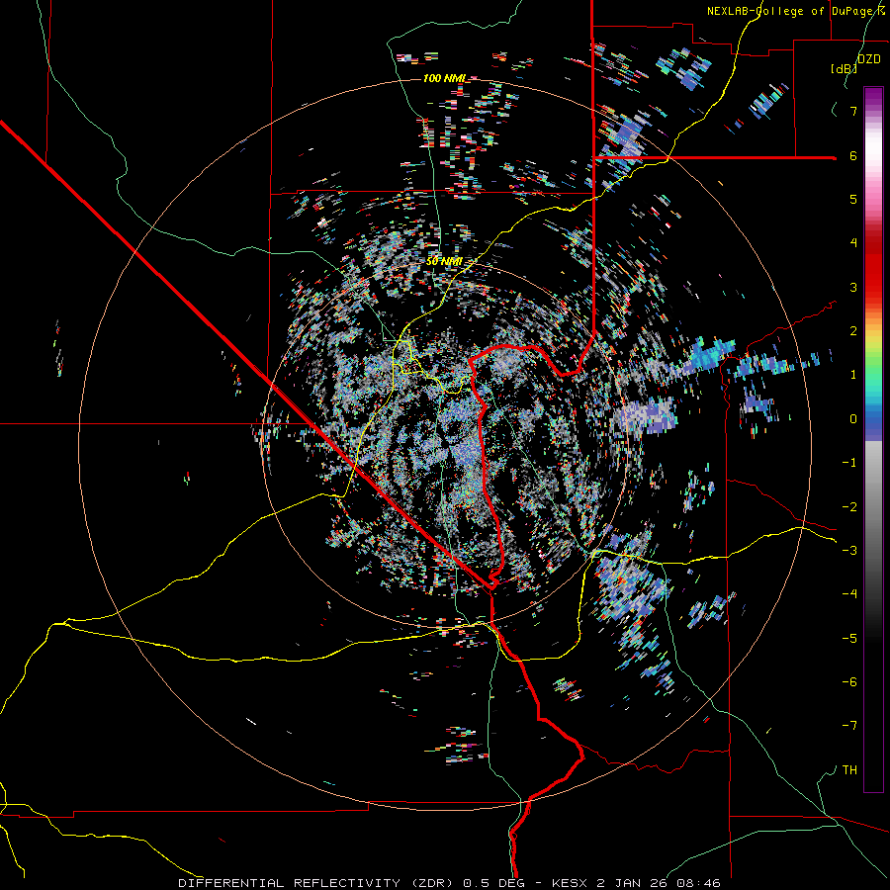Click the 2 JAN 26 date text
Image resolution: width=890 pixels, height=890 pixels.
tap(634, 883)
